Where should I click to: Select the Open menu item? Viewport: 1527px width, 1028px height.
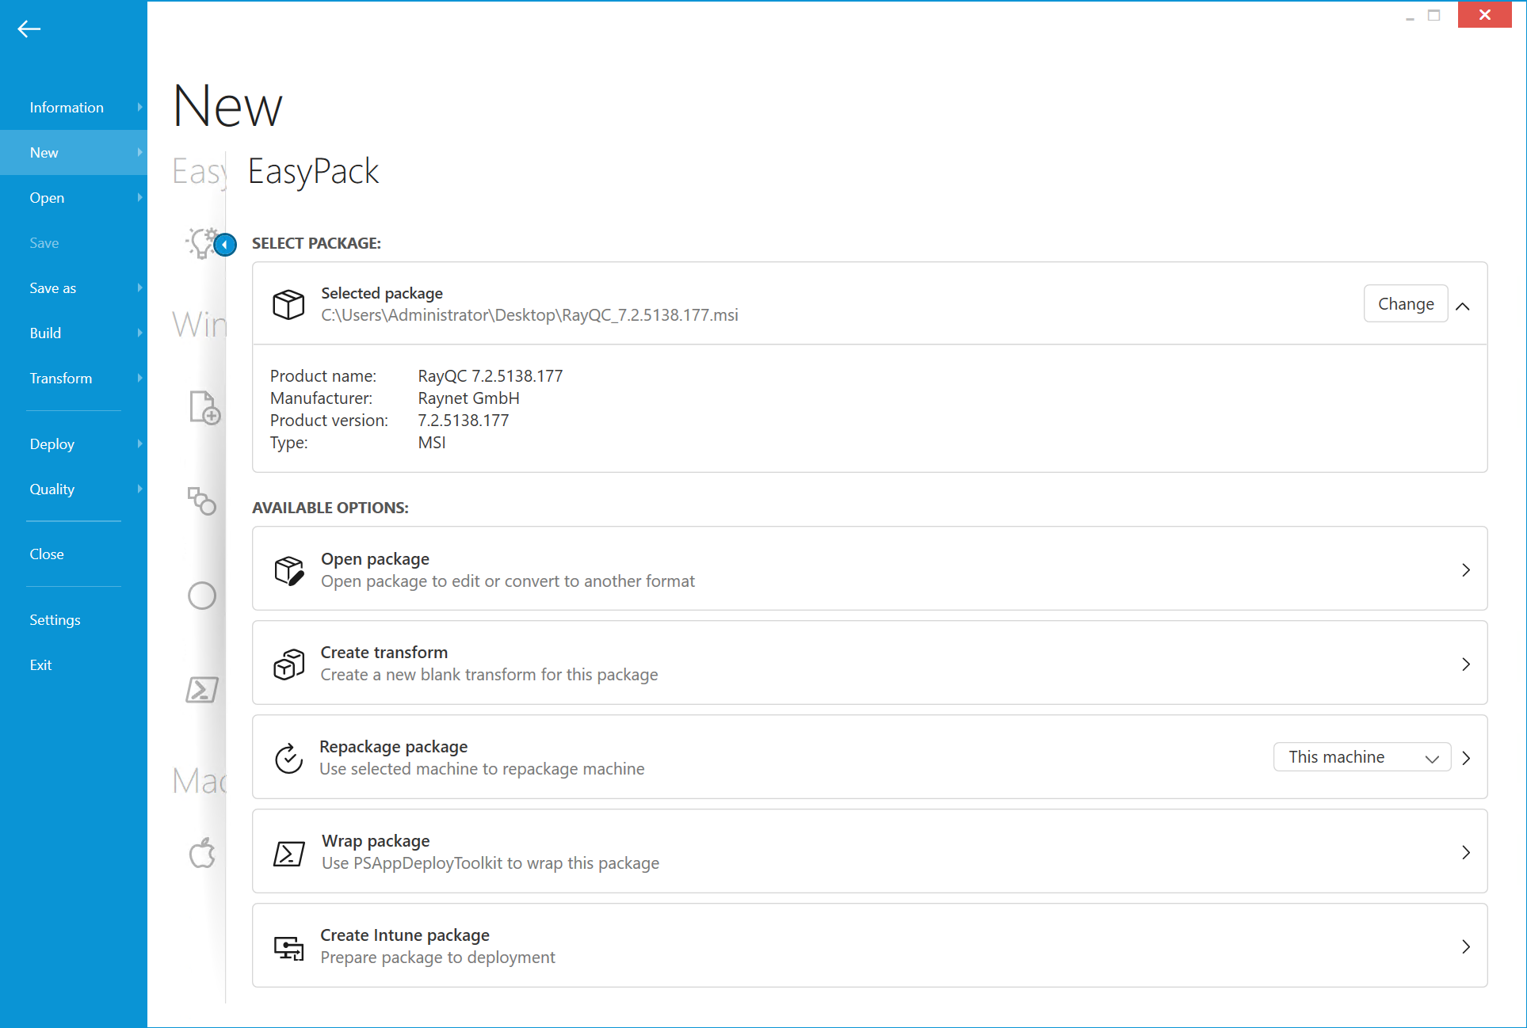pos(74,198)
